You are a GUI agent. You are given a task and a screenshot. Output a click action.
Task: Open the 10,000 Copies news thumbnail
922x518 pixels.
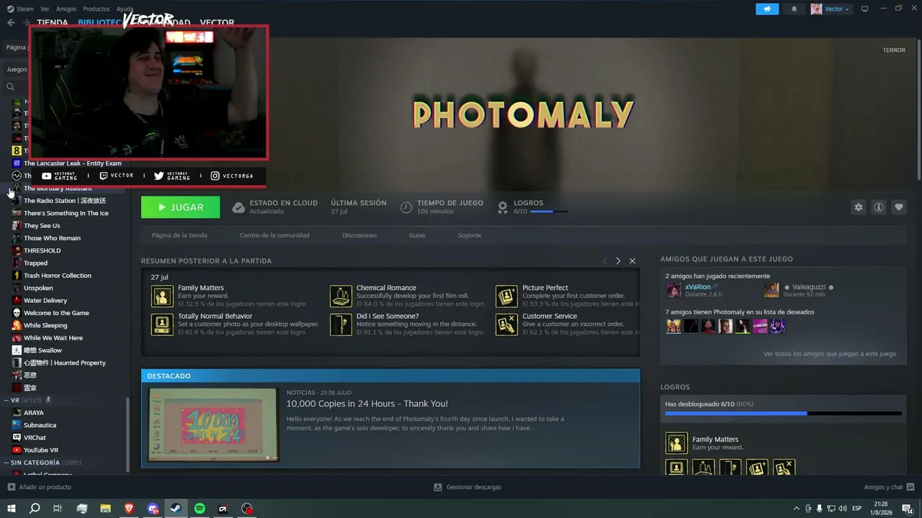tap(212, 424)
